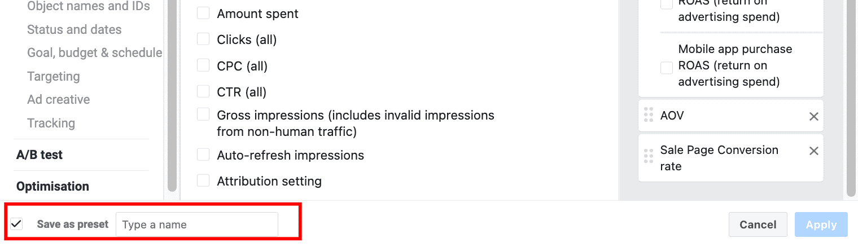Click the Sale Page Conversion rate drag handle
858x247 pixels.
pyautogui.click(x=649, y=157)
